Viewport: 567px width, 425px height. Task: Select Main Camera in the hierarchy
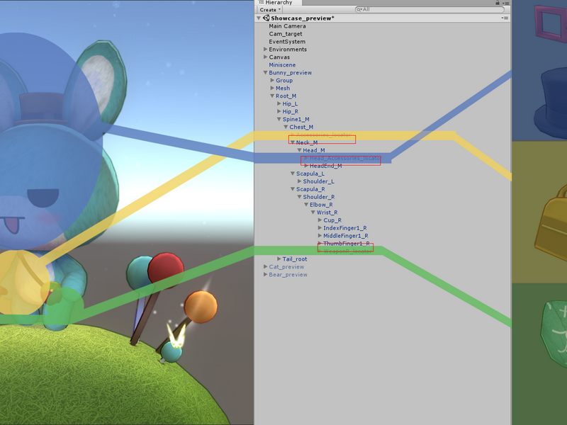tap(287, 26)
